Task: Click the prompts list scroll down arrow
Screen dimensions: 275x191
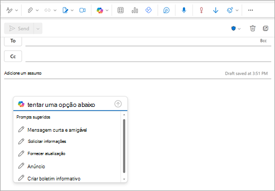Action: [124, 179]
